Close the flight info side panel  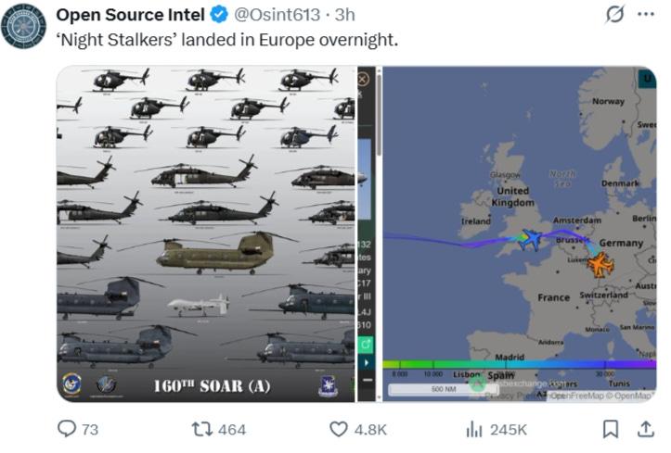tap(365, 79)
